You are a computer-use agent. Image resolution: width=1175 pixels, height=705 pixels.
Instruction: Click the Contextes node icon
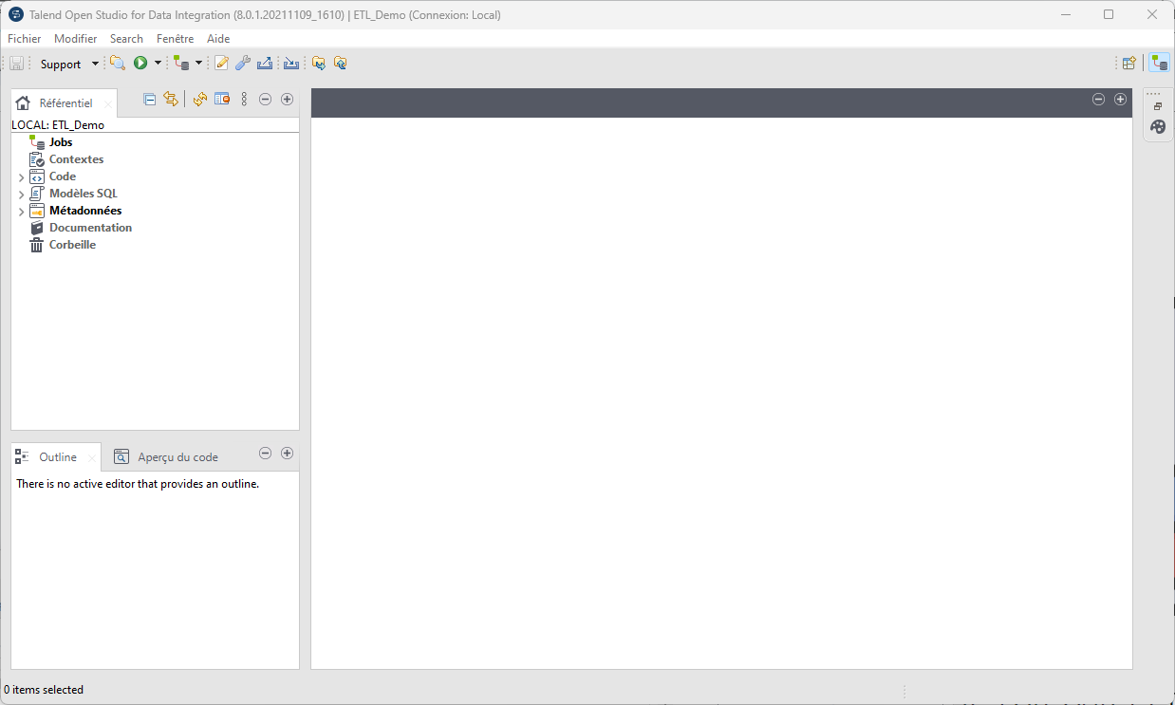[37, 159]
